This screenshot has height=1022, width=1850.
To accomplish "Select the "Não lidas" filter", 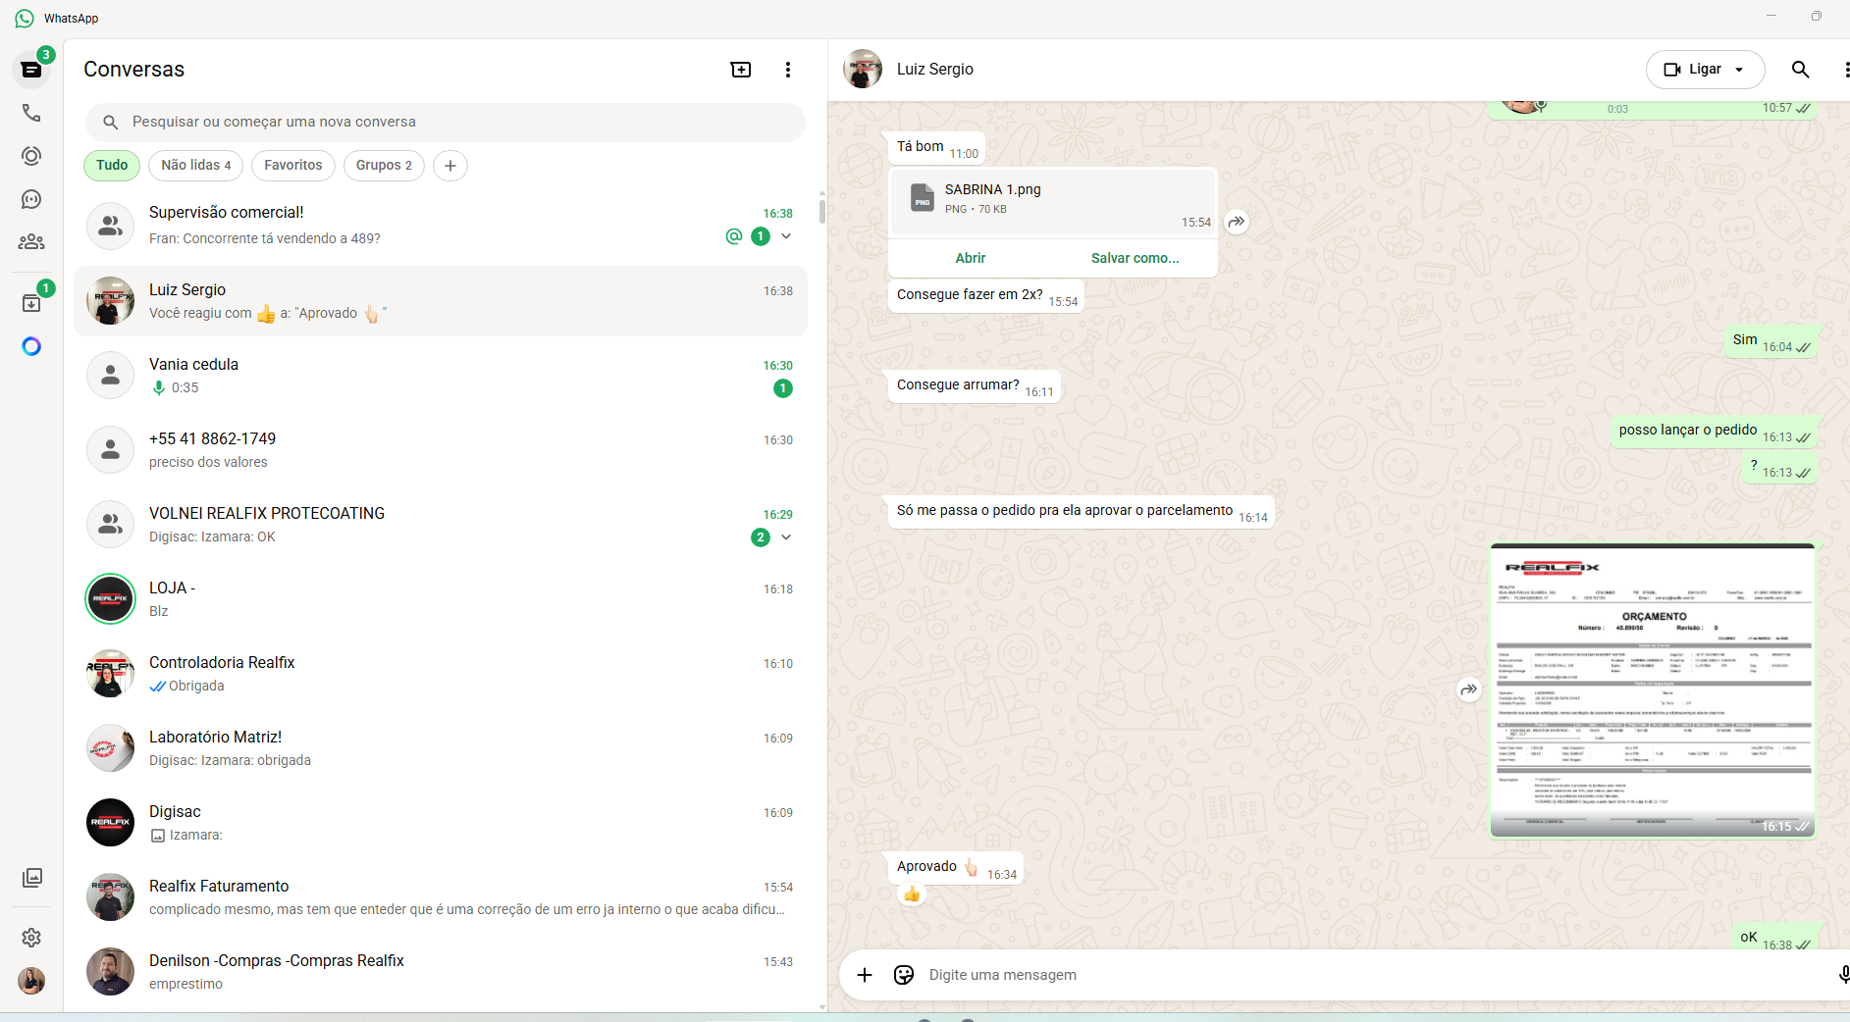I will click(x=196, y=166).
